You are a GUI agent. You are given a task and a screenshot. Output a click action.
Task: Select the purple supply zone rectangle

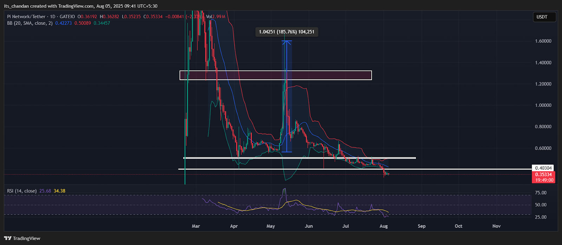[x=276, y=75]
